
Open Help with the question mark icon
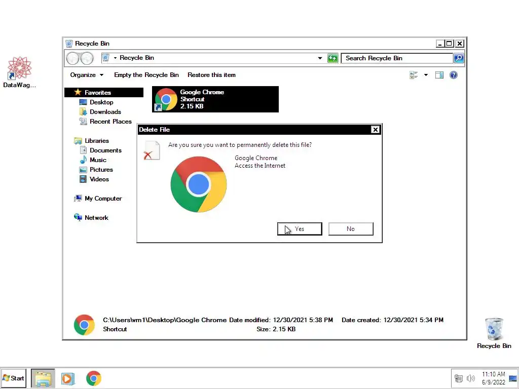coord(454,75)
